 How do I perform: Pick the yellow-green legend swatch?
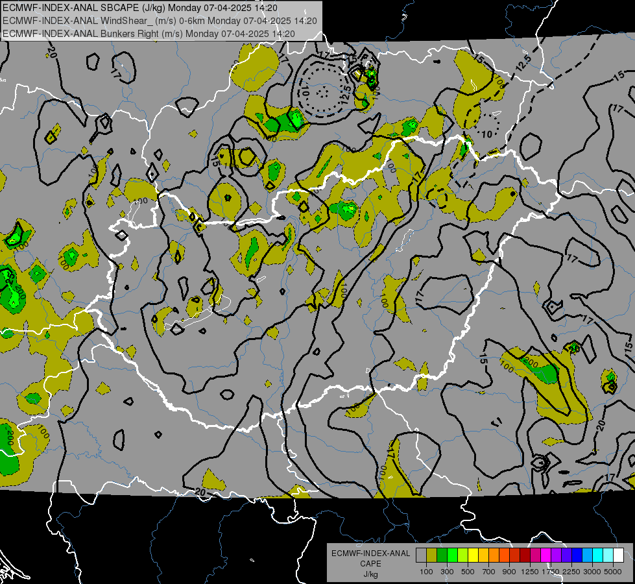pyautogui.click(x=462, y=555)
